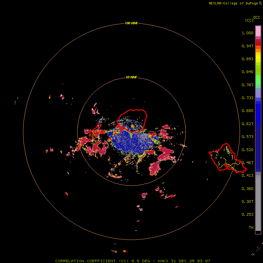The height and width of the screenshot is (263, 263).
Task: Pick the light pink band atop the color bar
Action: [x=258, y=31]
